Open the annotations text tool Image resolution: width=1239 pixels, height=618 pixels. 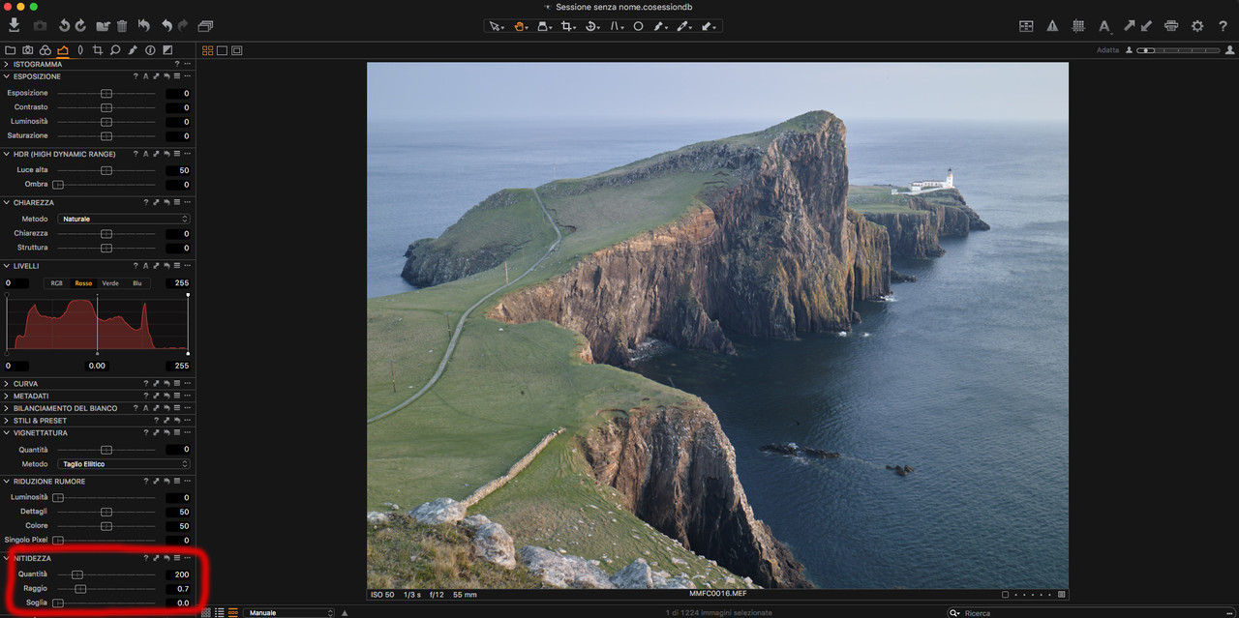click(x=1103, y=26)
